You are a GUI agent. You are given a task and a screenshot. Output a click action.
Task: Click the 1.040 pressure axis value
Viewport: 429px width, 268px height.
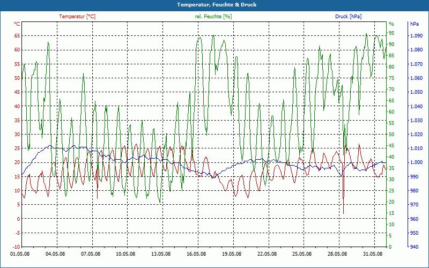(417, 106)
